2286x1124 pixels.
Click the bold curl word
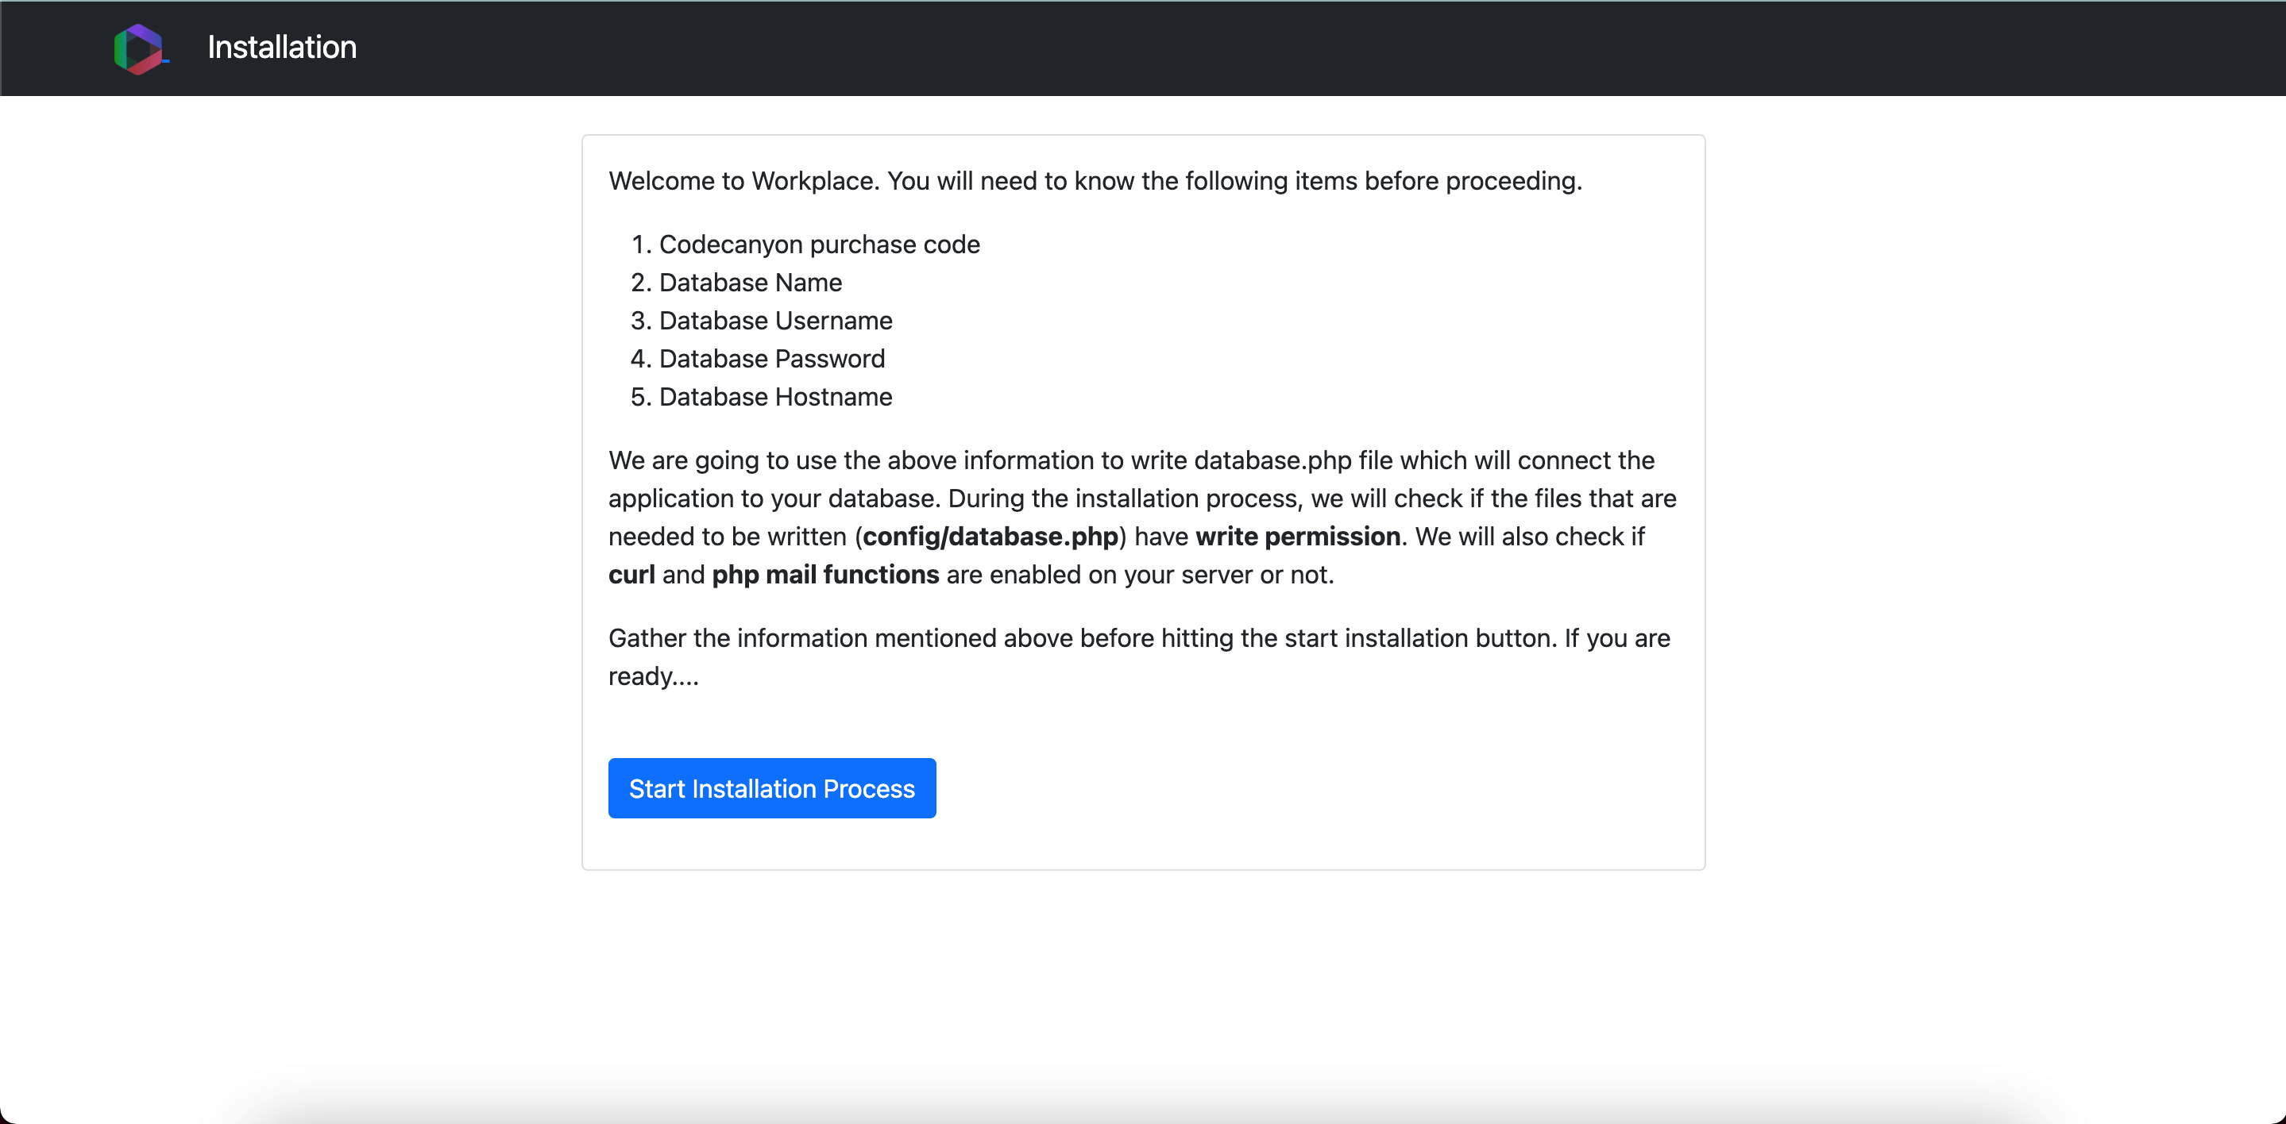coord(631,575)
